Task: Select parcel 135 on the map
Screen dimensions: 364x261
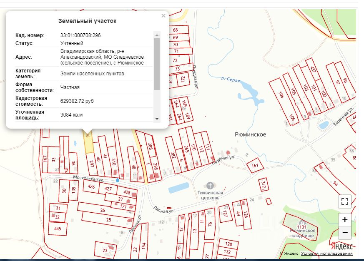Action: click(73, 190)
